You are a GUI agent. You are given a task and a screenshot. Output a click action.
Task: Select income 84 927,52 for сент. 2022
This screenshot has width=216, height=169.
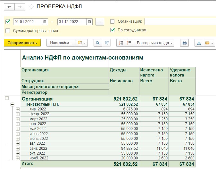124,149
